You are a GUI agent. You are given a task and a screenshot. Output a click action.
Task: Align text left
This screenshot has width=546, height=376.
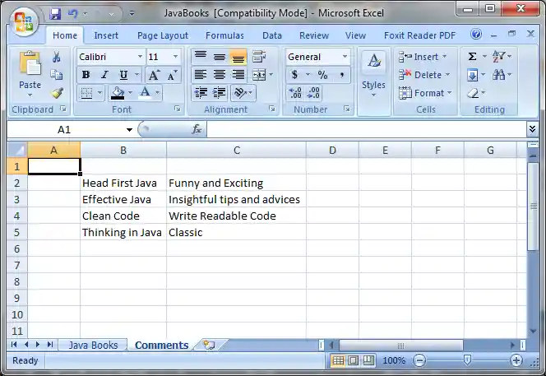click(201, 75)
